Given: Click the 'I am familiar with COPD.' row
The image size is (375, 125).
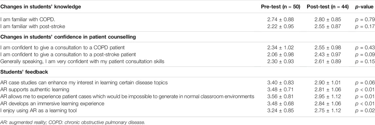Looking at the screenshot, I should 187,20.
